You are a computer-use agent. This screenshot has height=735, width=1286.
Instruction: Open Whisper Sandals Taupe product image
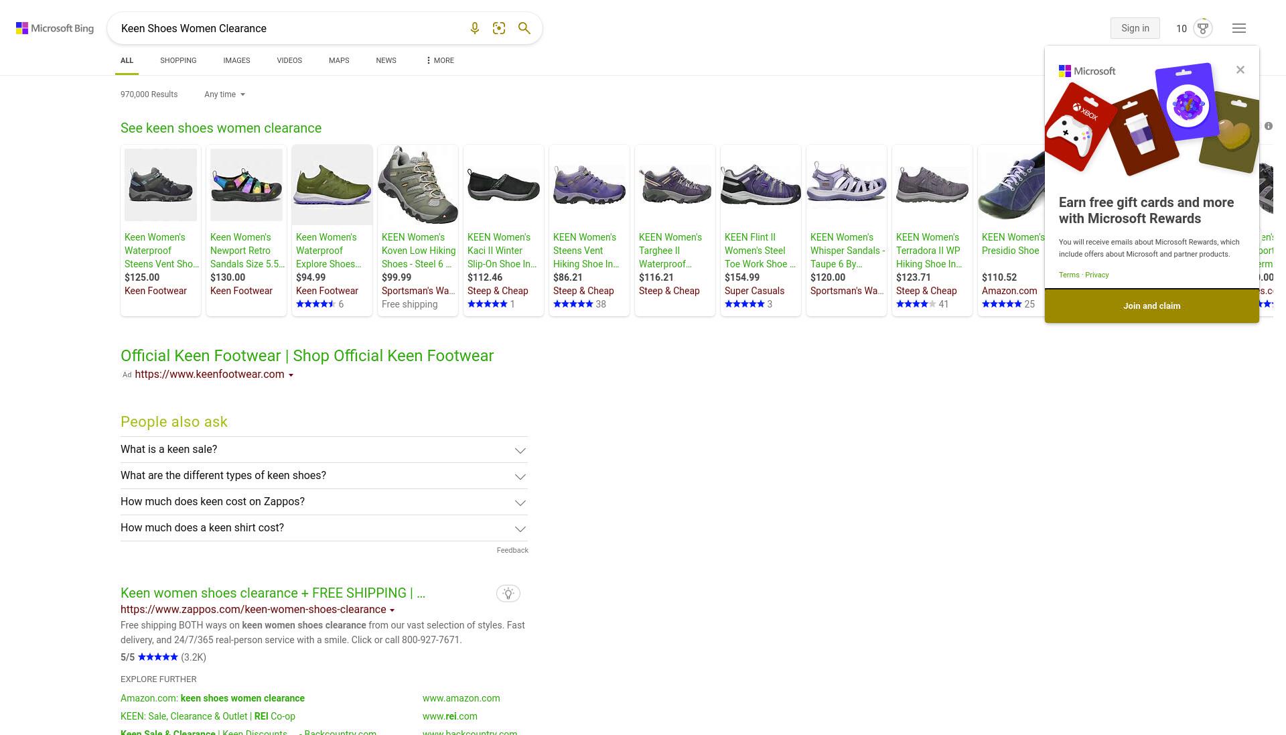847,185
